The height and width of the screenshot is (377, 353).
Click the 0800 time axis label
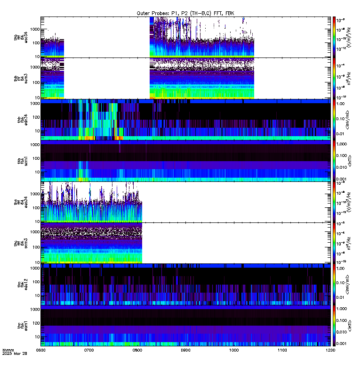point(137,350)
